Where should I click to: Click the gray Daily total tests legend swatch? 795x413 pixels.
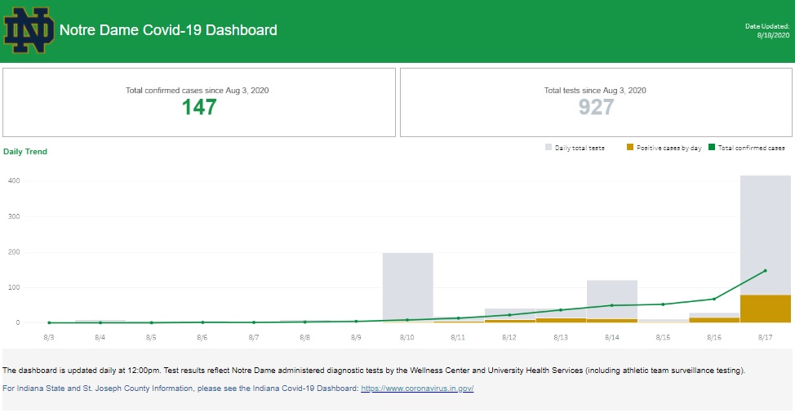(x=548, y=148)
